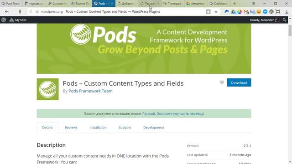Click the page vertical scrollbar thumb
The image size is (292, 164).
290,31
